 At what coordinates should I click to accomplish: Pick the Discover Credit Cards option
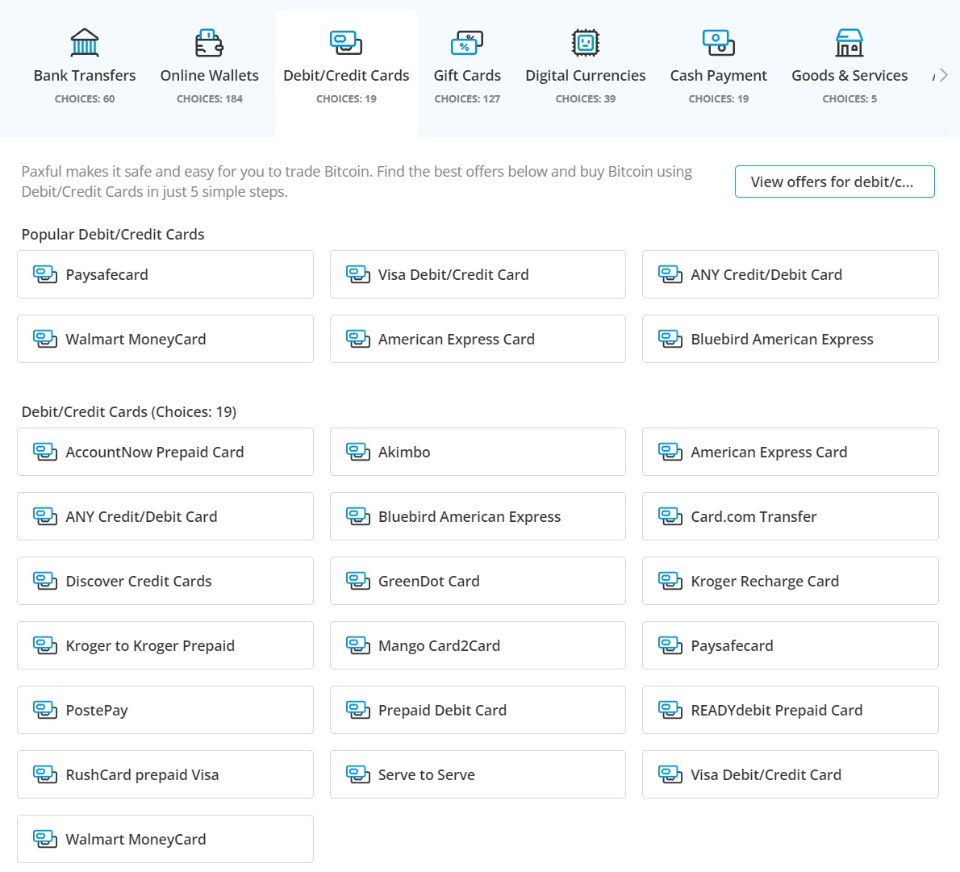click(x=165, y=581)
